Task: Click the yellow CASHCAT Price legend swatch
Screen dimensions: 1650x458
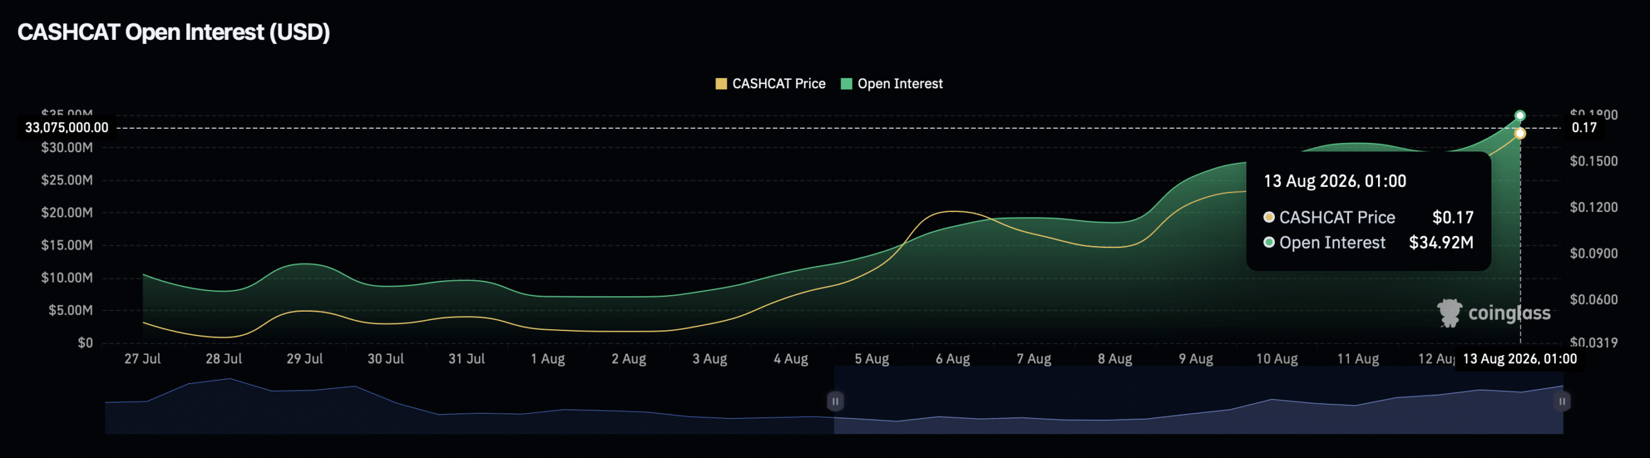Action: point(721,84)
